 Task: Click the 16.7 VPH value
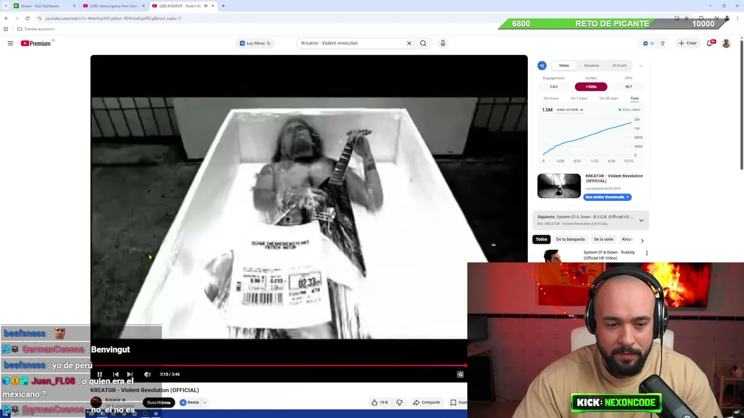[x=628, y=87]
